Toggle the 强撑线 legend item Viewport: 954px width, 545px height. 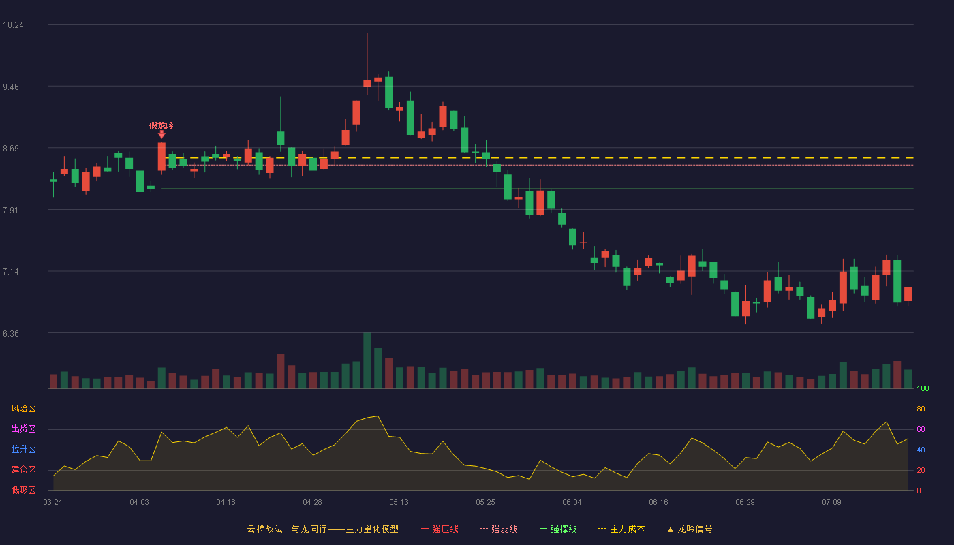click(x=558, y=529)
